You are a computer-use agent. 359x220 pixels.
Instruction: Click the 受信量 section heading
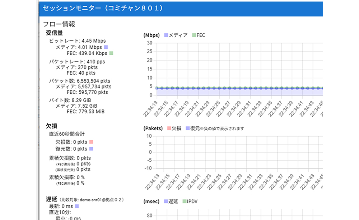[x=55, y=33]
